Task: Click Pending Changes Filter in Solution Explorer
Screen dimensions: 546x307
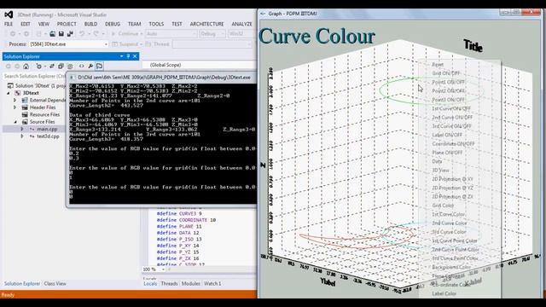Action: pos(38,67)
